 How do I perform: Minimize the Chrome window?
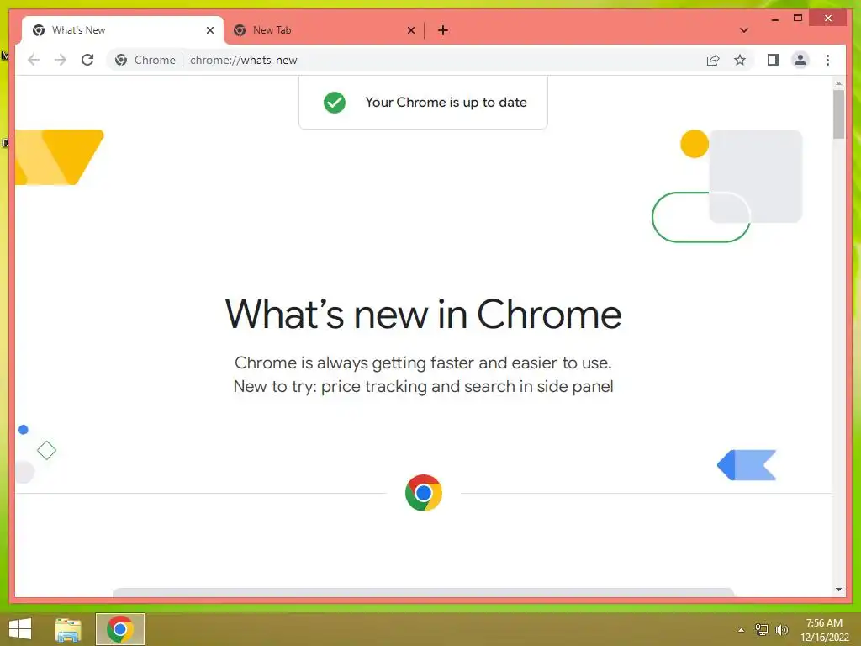pyautogui.click(x=774, y=19)
